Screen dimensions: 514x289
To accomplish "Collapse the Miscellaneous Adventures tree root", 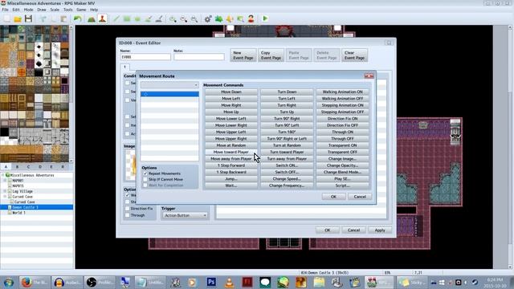I will [3, 175].
